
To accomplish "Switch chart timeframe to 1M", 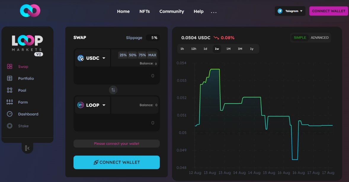I will coord(228,49).
